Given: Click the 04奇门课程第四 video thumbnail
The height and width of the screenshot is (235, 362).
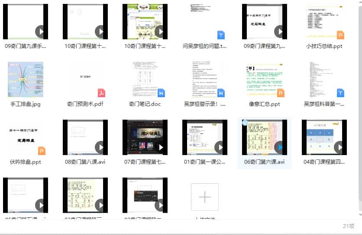Looking at the screenshot, I should point(324,137).
